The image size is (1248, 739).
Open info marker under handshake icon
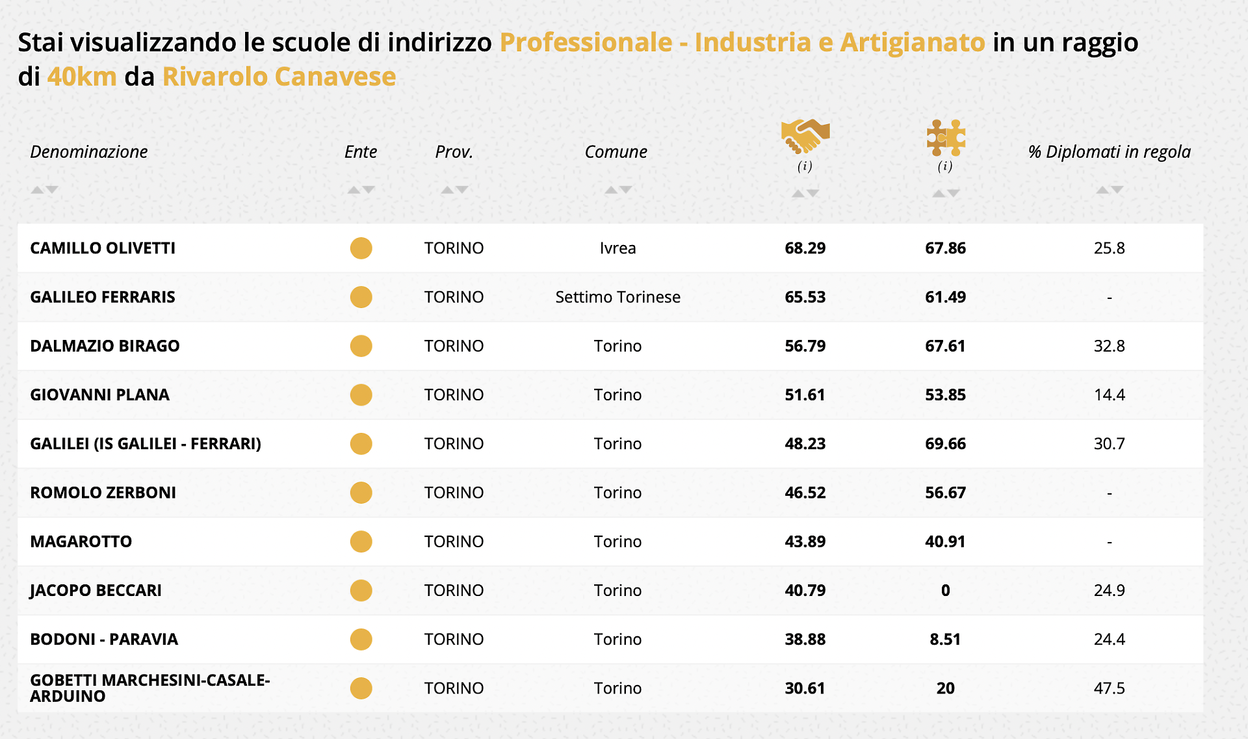coord(805,166)
